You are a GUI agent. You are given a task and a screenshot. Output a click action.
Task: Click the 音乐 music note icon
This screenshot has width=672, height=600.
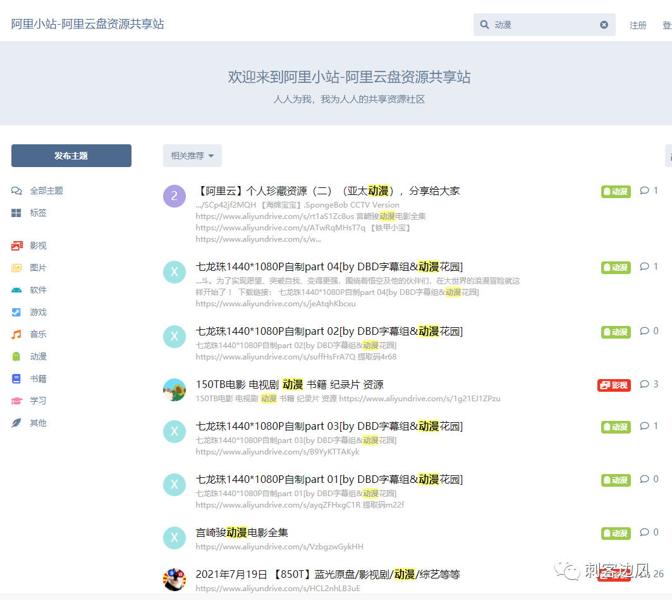point(16,334)
